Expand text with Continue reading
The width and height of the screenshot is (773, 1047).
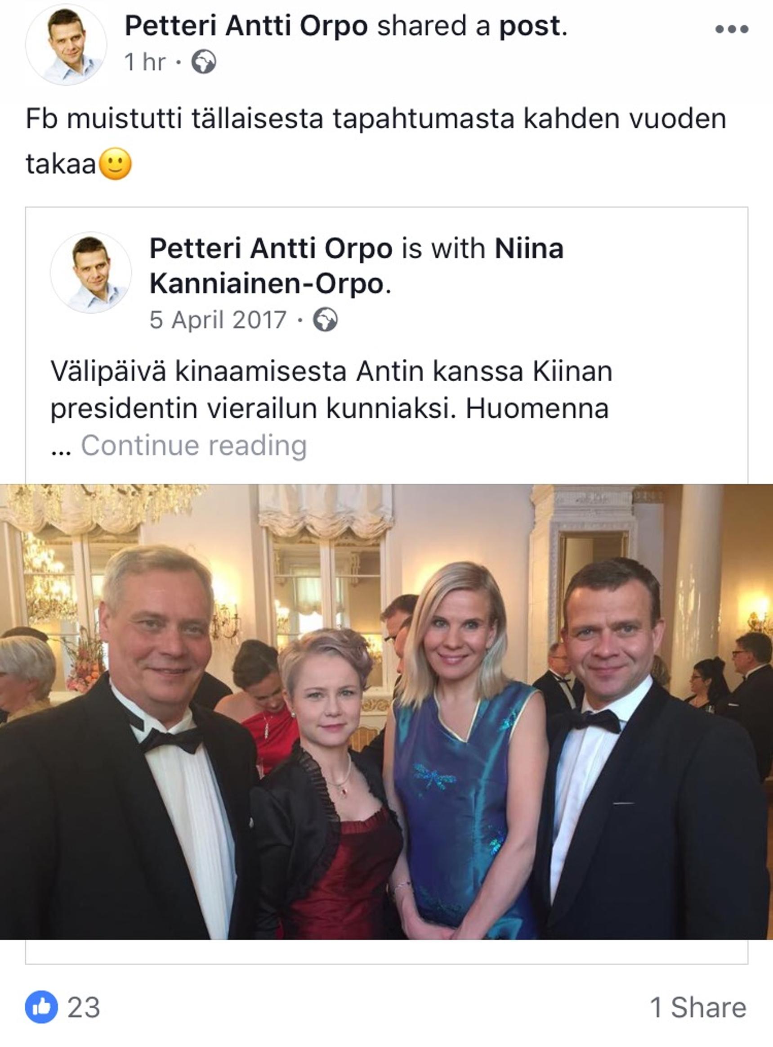click(x=194, y=445)
